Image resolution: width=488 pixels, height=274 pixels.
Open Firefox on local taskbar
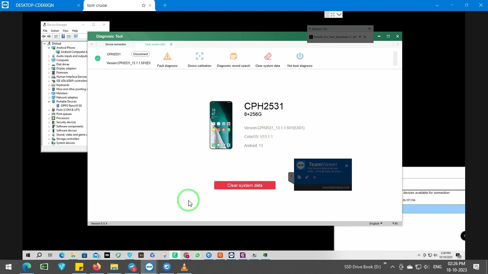pyautogui.click(x=97, y=267)
